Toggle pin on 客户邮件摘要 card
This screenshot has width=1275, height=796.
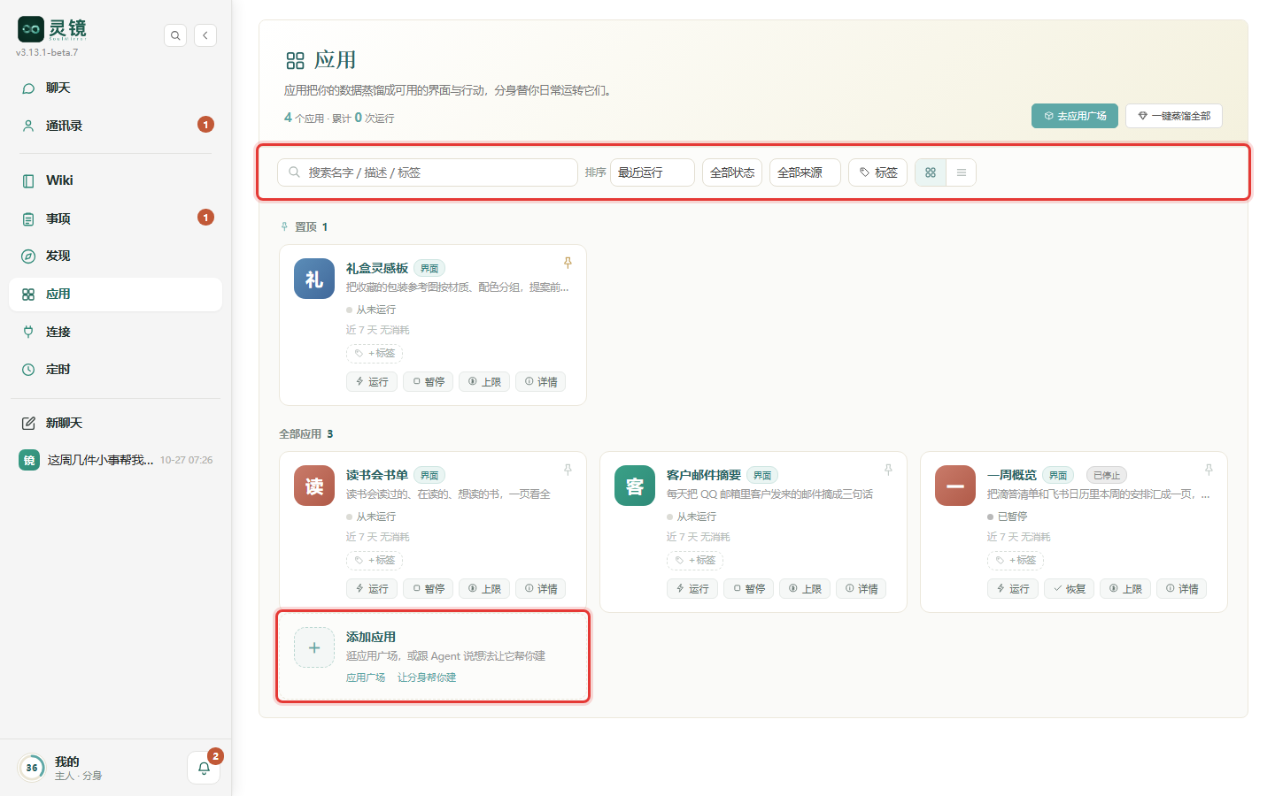coord(888,470)
